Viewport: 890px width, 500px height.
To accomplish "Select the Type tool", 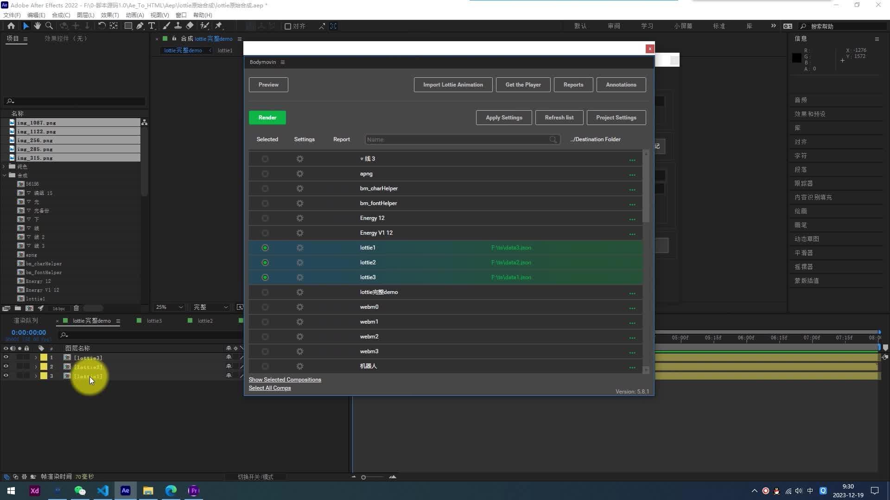I will point(152,26).
